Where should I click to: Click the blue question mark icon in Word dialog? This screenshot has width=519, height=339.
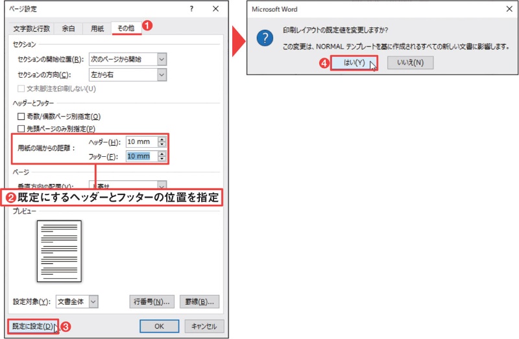point(265,38)
